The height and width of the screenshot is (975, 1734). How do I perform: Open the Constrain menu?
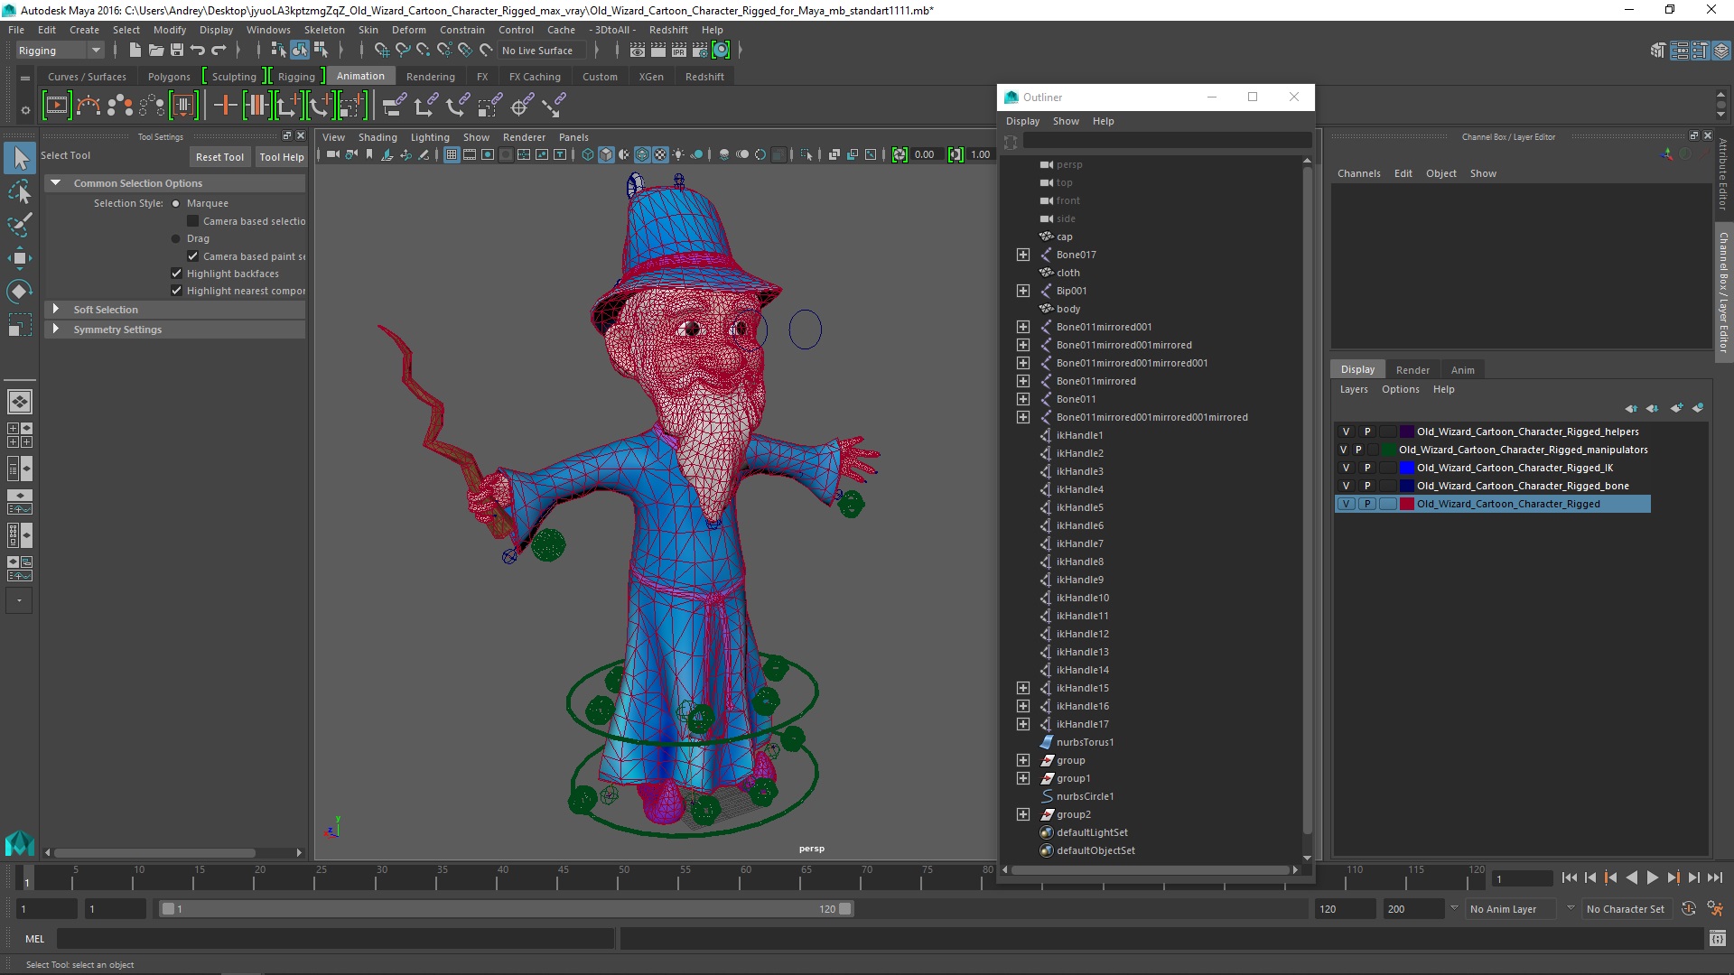click(461, 30)
